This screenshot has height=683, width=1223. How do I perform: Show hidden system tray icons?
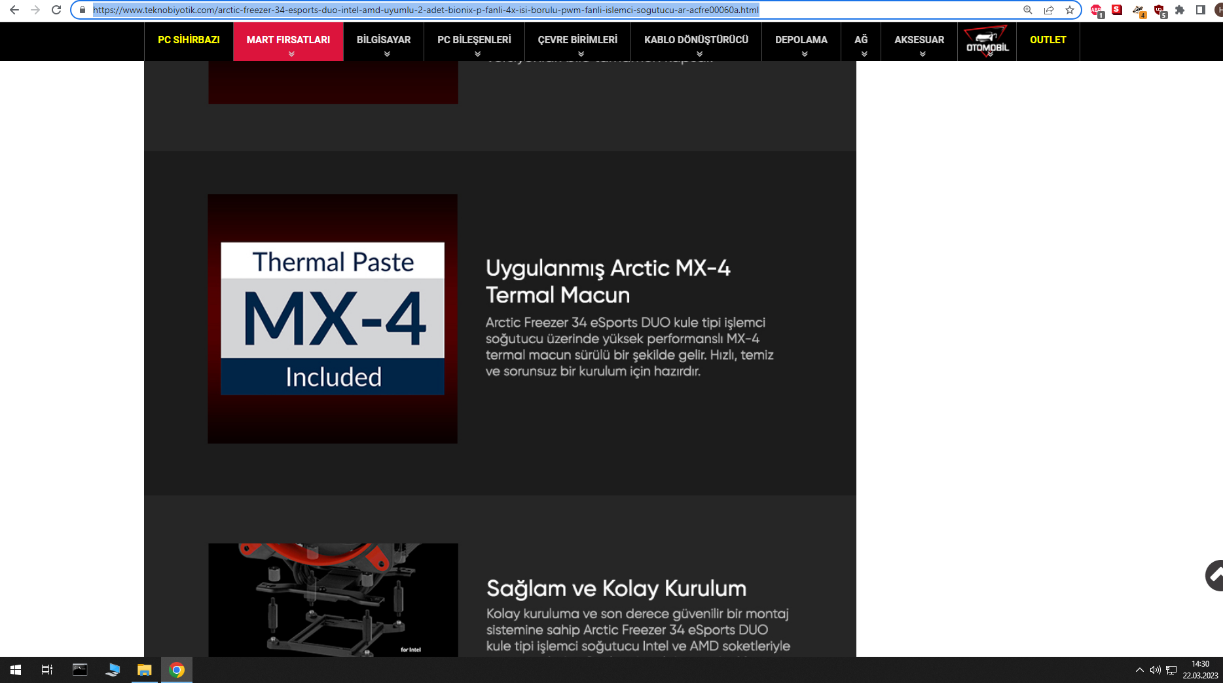(x=1140, y=670)
